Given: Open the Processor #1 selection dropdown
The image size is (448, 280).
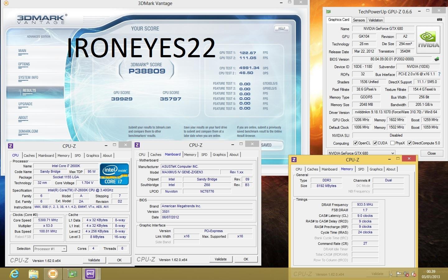Looking at the screenshot, I should coord(50,249).
